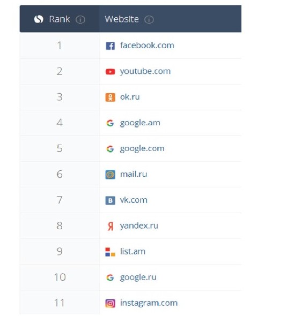
Task: Open the facebook.com link
Action: coord(147,46)
